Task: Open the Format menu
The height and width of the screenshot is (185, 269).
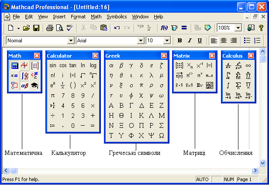Action: tap(78, 17)
